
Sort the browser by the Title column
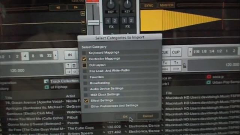click(x=9, y=98)
